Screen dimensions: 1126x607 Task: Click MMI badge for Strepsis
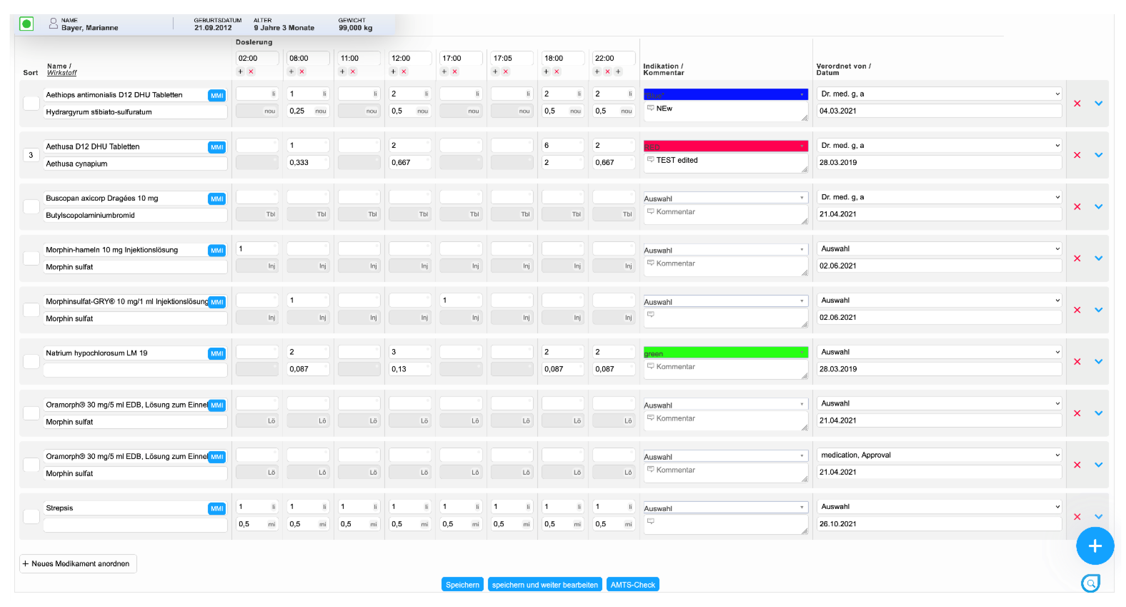click(216, 508)
